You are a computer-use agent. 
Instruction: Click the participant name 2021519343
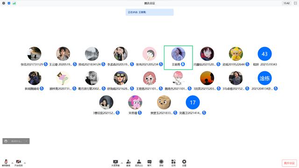click(265, 64)
